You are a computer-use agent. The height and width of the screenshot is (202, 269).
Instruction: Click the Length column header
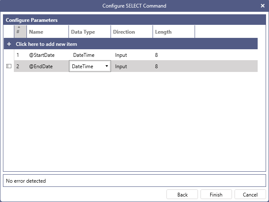click(174, 32)
